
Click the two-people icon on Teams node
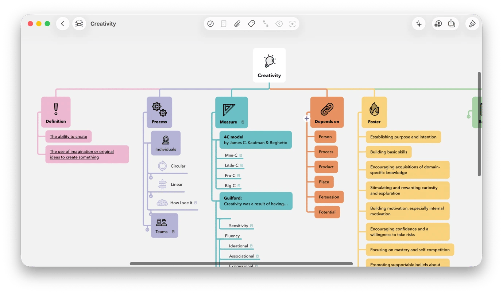coord(162,222)
